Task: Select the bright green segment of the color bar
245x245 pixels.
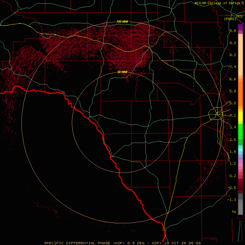Action: tap(240, 131)
